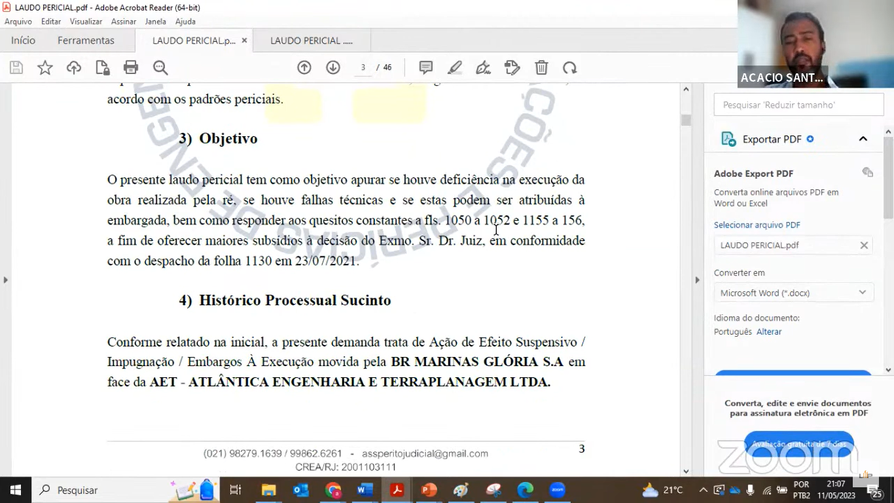Open the find text magnifier tool
The height and width of the screenshot is (503, 894).
click(160, 67)
